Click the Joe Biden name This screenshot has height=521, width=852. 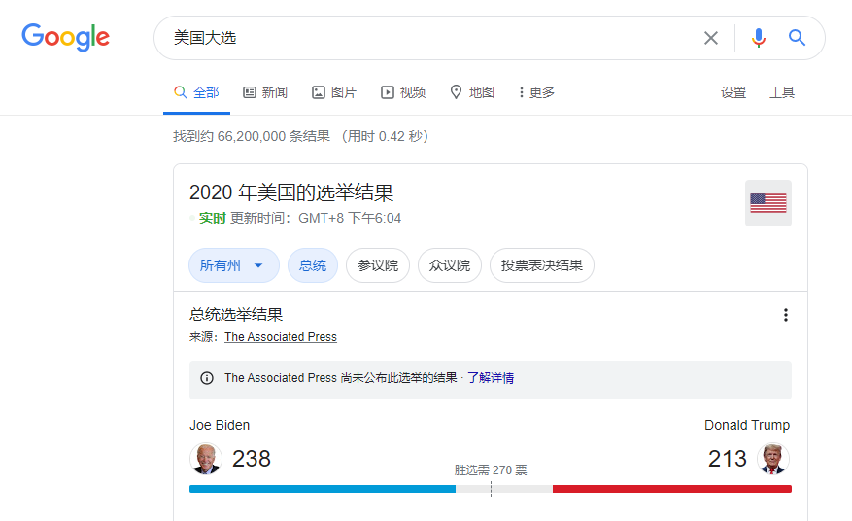tap(220, 425)
